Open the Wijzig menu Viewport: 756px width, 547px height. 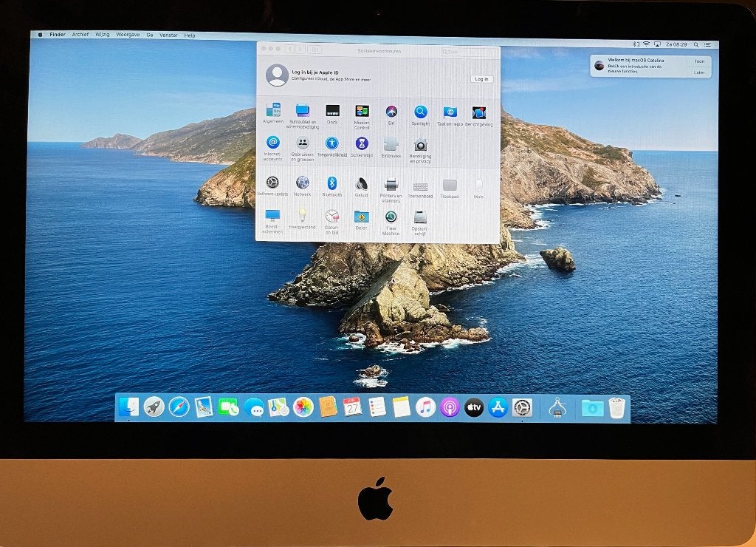102,35
